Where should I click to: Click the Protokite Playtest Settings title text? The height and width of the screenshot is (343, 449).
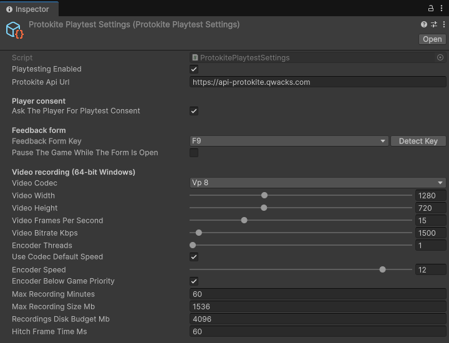pos(134,24)
